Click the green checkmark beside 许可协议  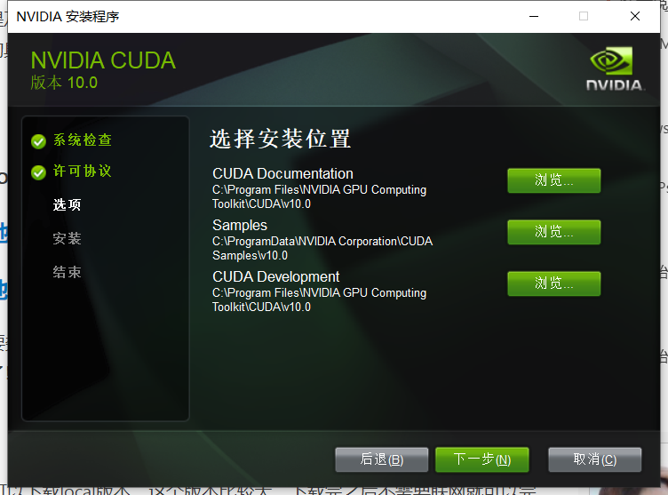click(39, 172)
